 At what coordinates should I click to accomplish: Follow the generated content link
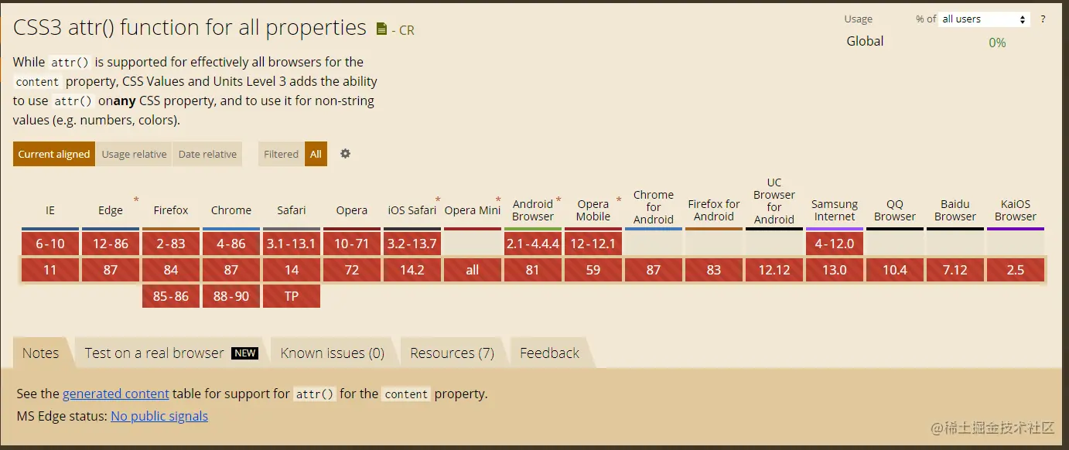click(116, 394)
